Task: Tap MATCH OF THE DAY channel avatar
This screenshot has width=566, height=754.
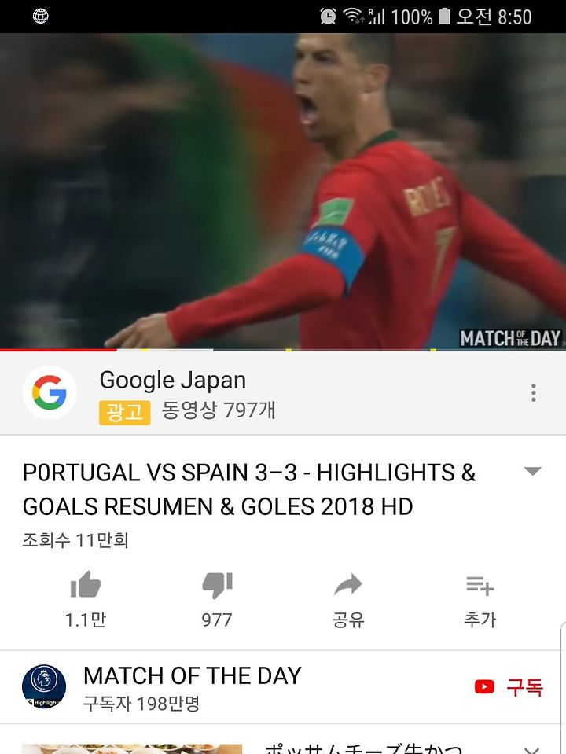Action: click(44, 686)
